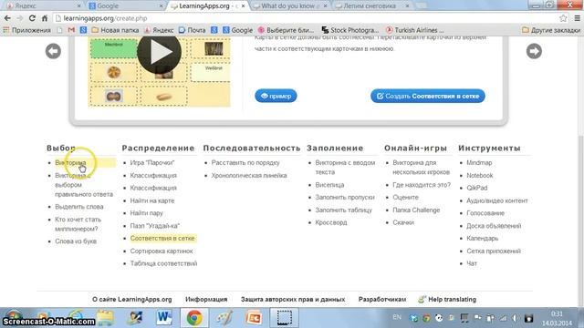Image resolution: width=584 pixels, height=328 pixels.
Task: Open the Где находится это? template
Action: [x=422, y=185]
